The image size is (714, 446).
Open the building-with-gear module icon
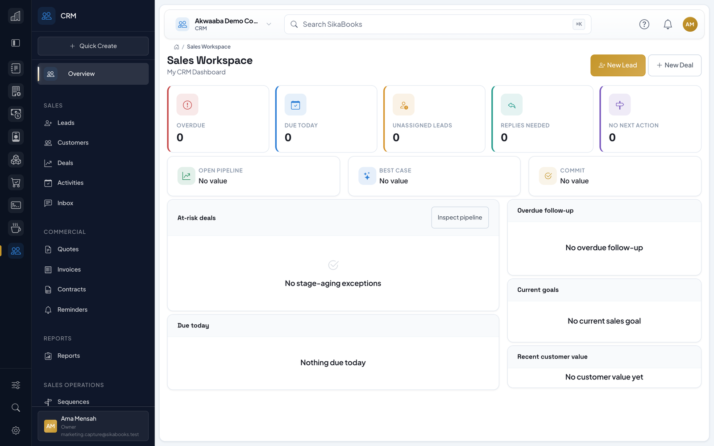pyautogui.click(x=16, y=91)
